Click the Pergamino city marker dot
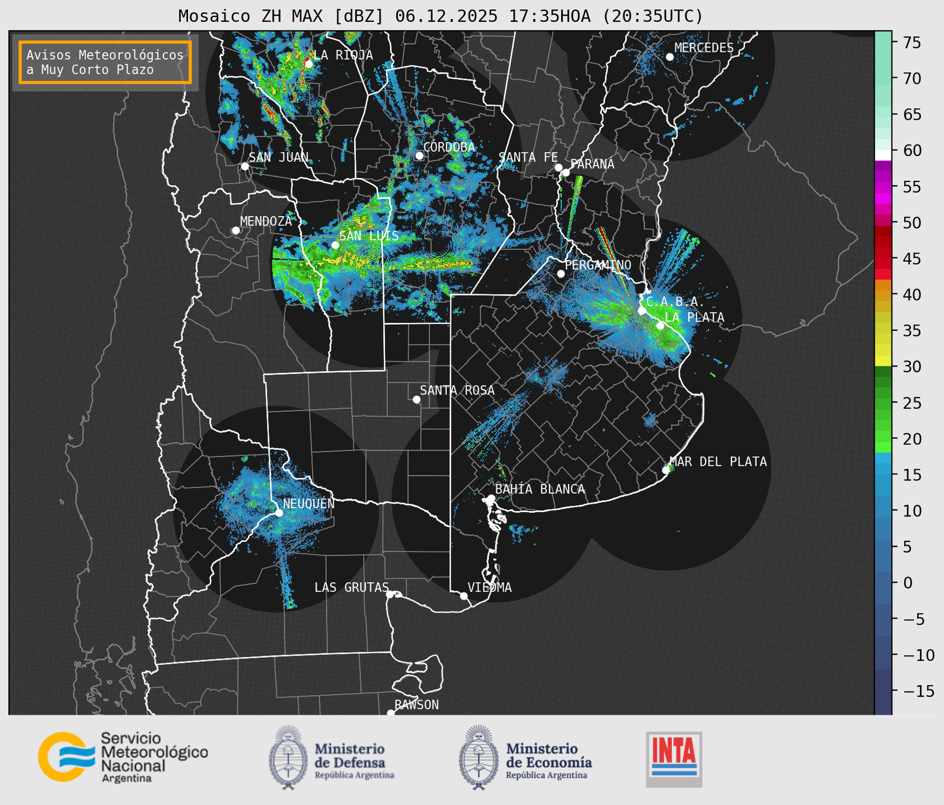Image resolution: width=944 pixels, height=805 pixels. [x=561, y=274]
